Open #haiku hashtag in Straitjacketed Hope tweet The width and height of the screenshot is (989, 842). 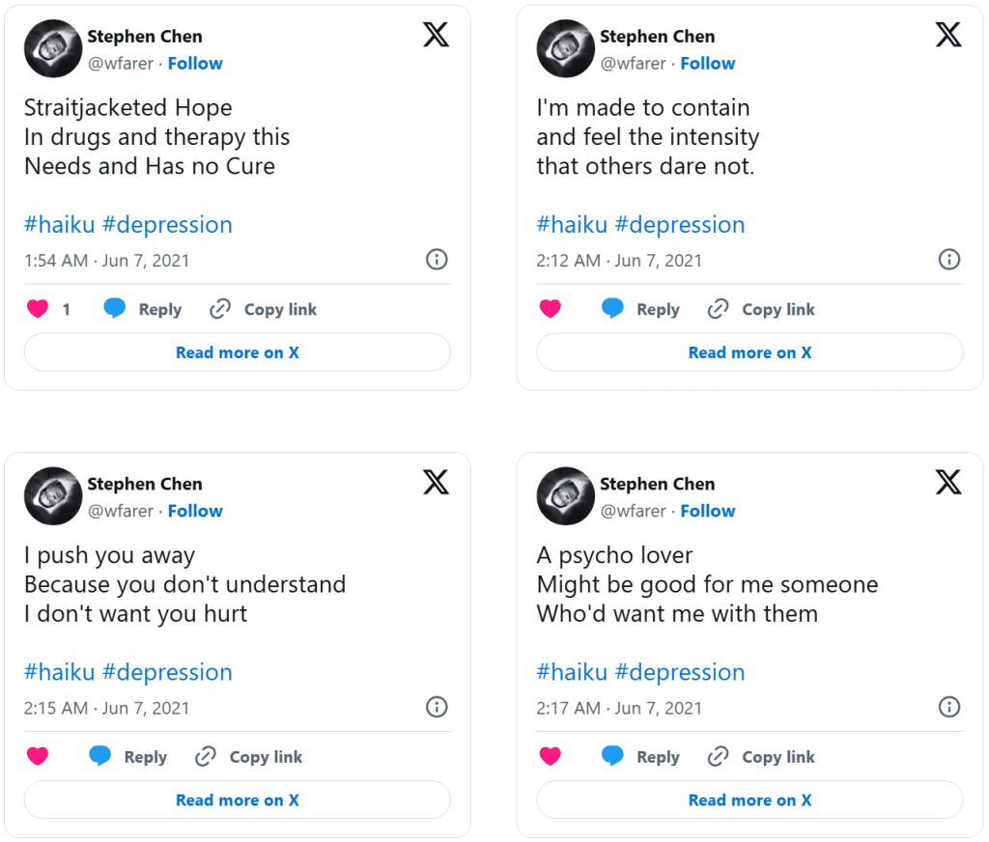tap(59, 224)
